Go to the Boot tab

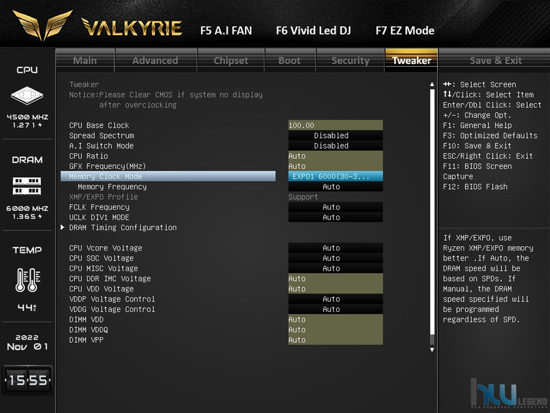(290, 60)
